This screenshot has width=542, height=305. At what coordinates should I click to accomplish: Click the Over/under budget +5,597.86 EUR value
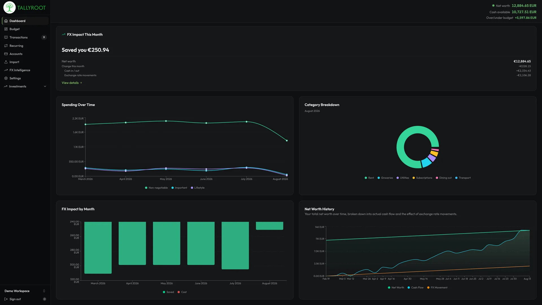[x=526, y=18]
